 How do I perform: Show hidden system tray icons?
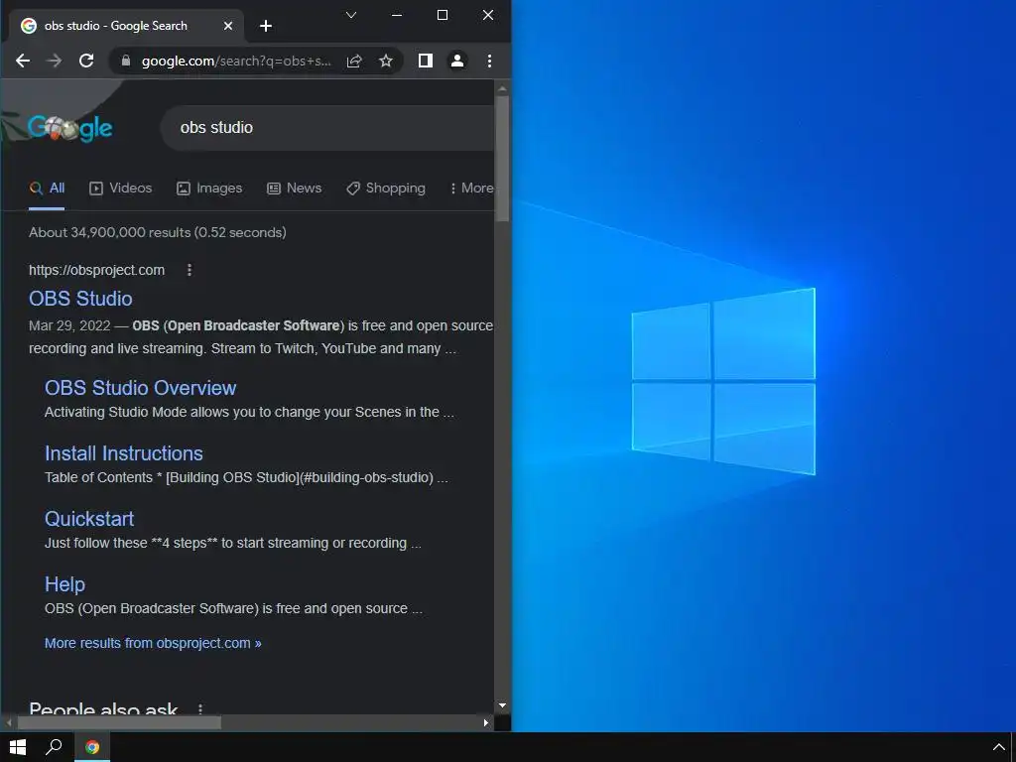click(x=998, y=747)
